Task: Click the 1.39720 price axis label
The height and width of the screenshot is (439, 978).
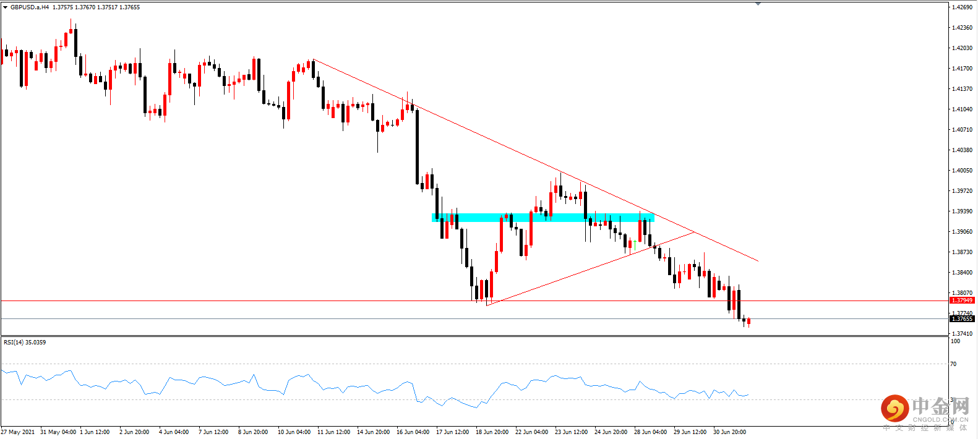Action: point(962,191)
